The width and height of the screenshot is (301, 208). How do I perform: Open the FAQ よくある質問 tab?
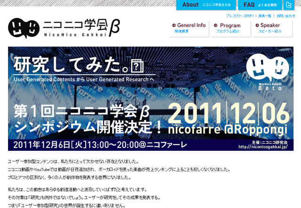pos(260,5)
